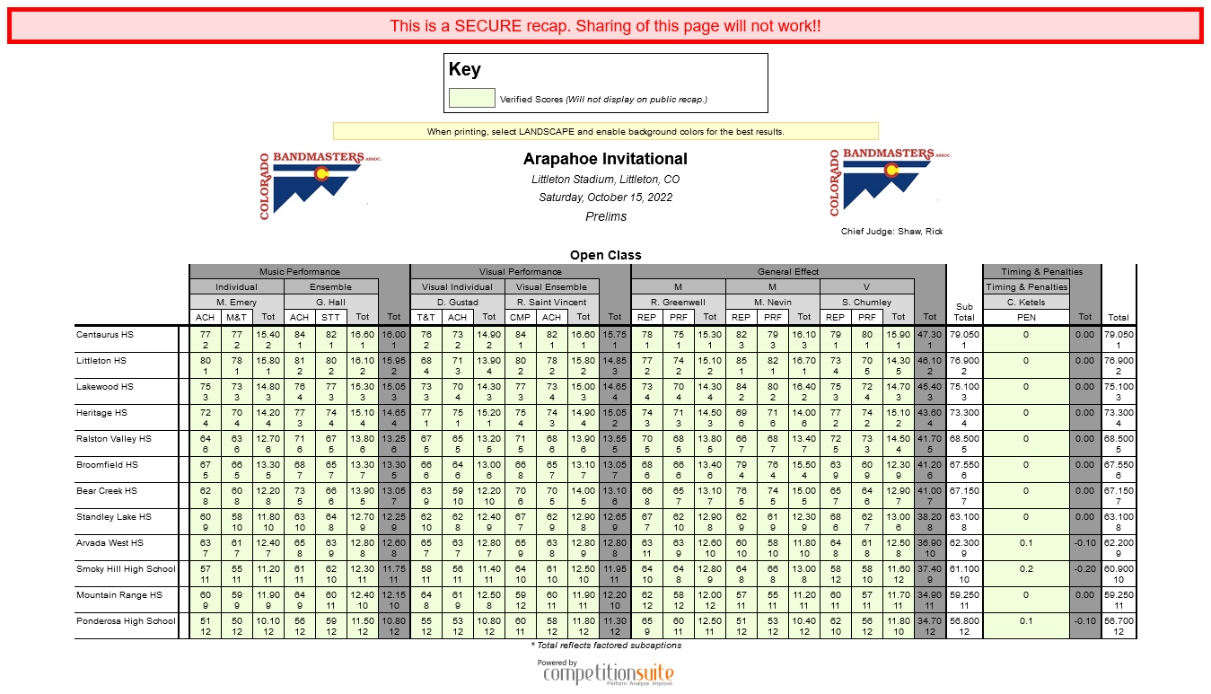The width and height of the screenshot is (1211, 694).
Task: Select the Ponderosa High School row name
Action: 127,621
